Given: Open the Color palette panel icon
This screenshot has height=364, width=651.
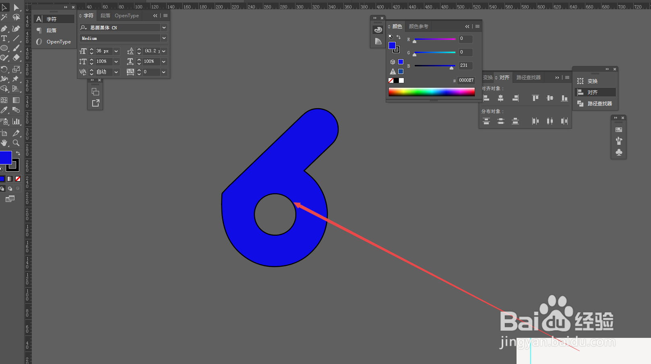Looking at the screenshot, I should click(378, 30).
